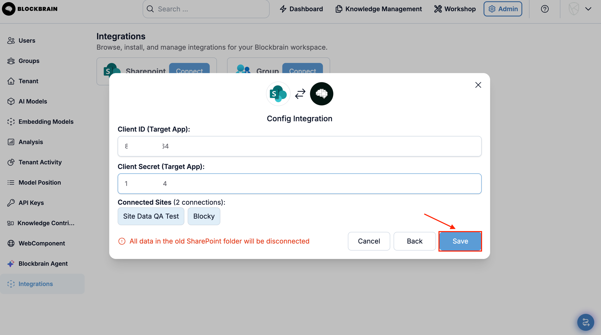Close the Config Integration dialog

tap(478, 85)
